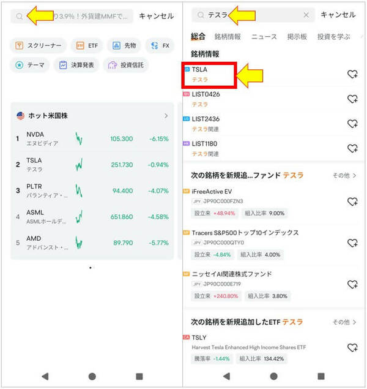Expand ホット米国株 list with chevron

click(166, 116)
